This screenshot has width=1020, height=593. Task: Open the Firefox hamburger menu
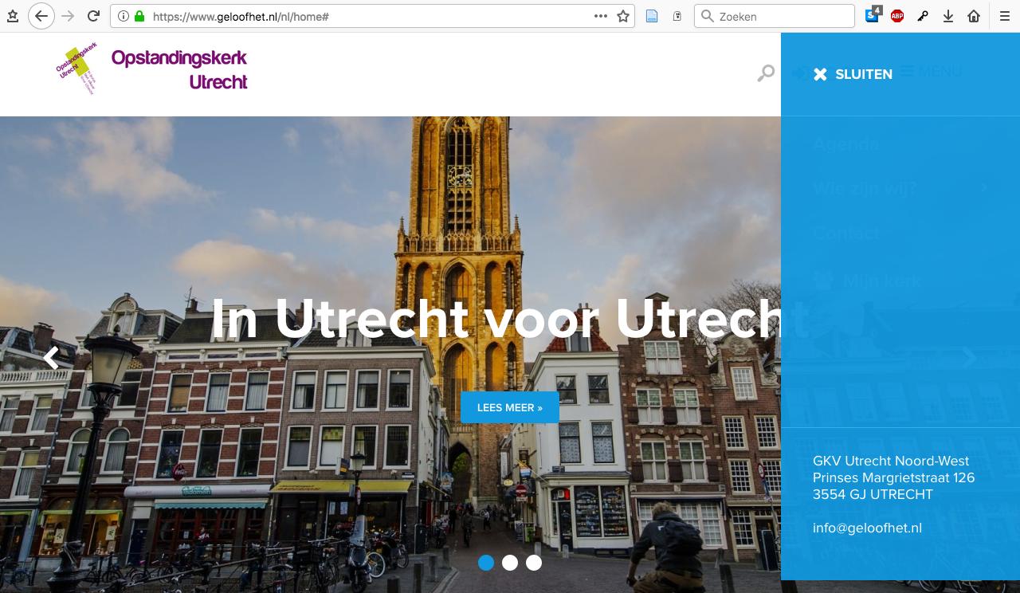click(x=1004, y=16)
